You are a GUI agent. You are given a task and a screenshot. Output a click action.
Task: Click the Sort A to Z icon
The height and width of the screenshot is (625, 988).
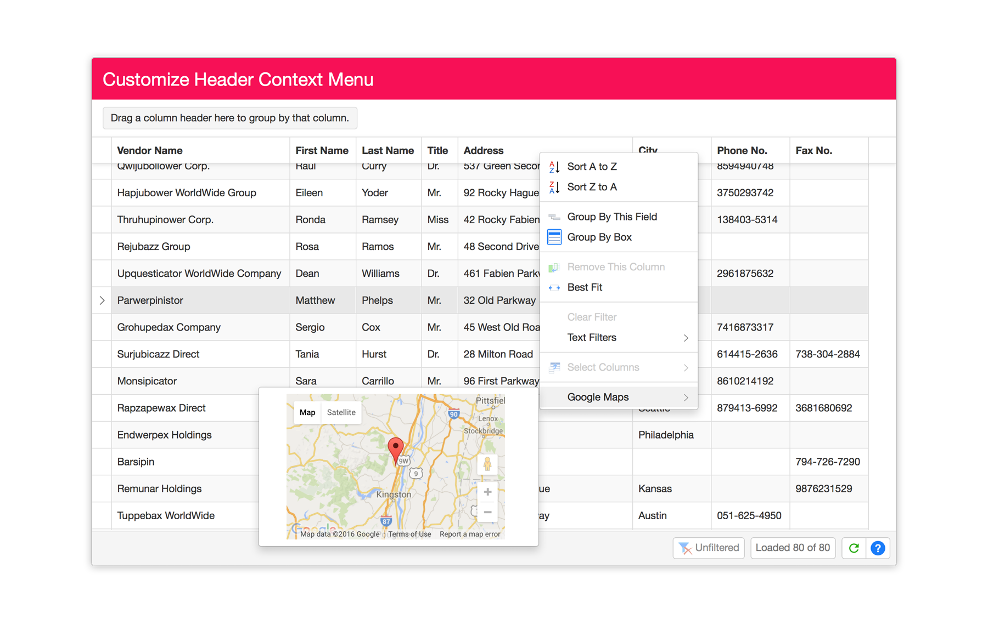pos(554,167)
